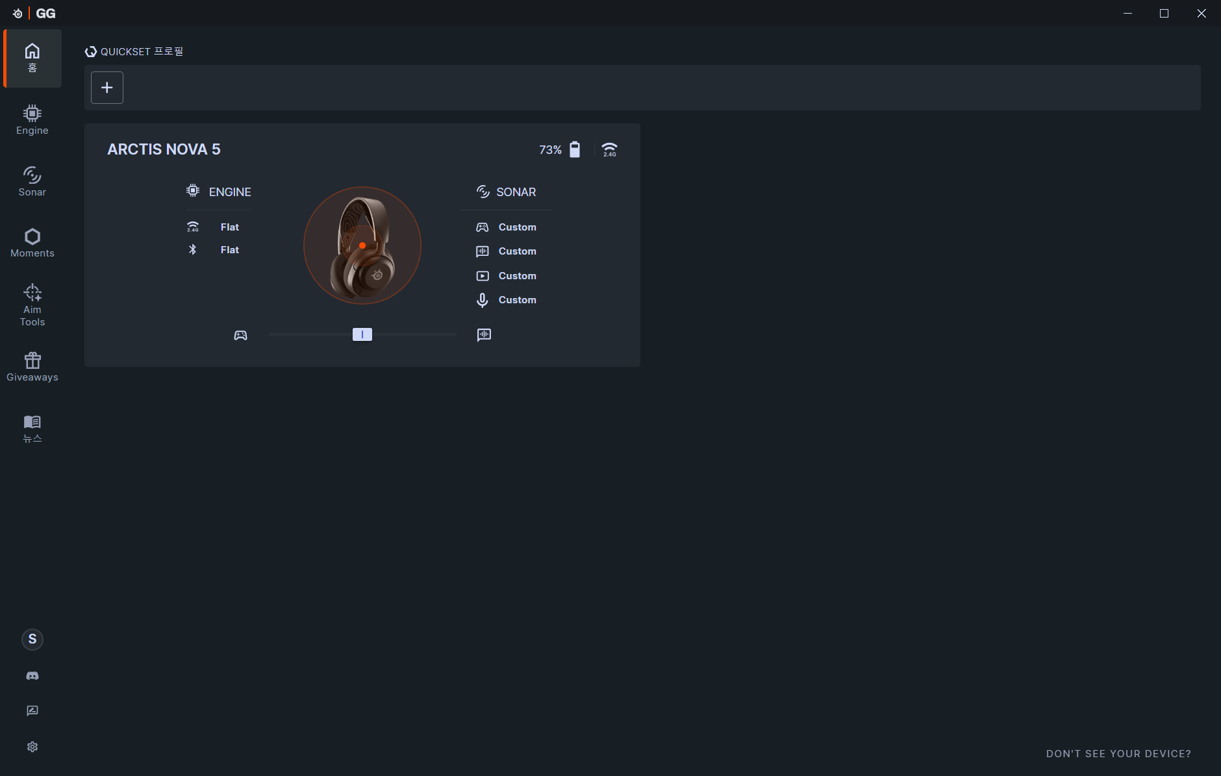
Task: Open the News (뉴스) section
Action: [x=32, y=429]
